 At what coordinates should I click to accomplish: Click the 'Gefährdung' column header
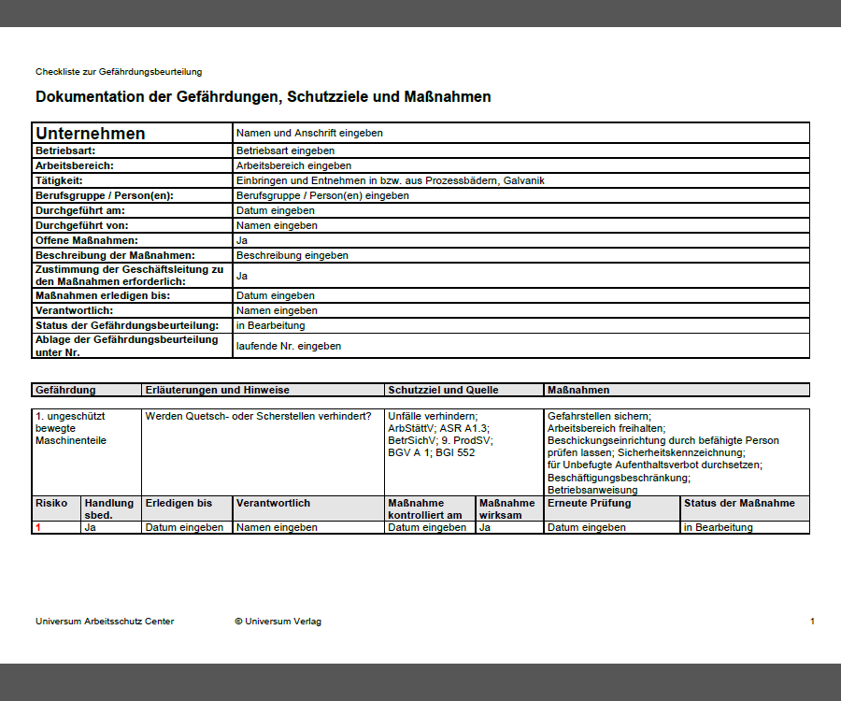point(87,391)
